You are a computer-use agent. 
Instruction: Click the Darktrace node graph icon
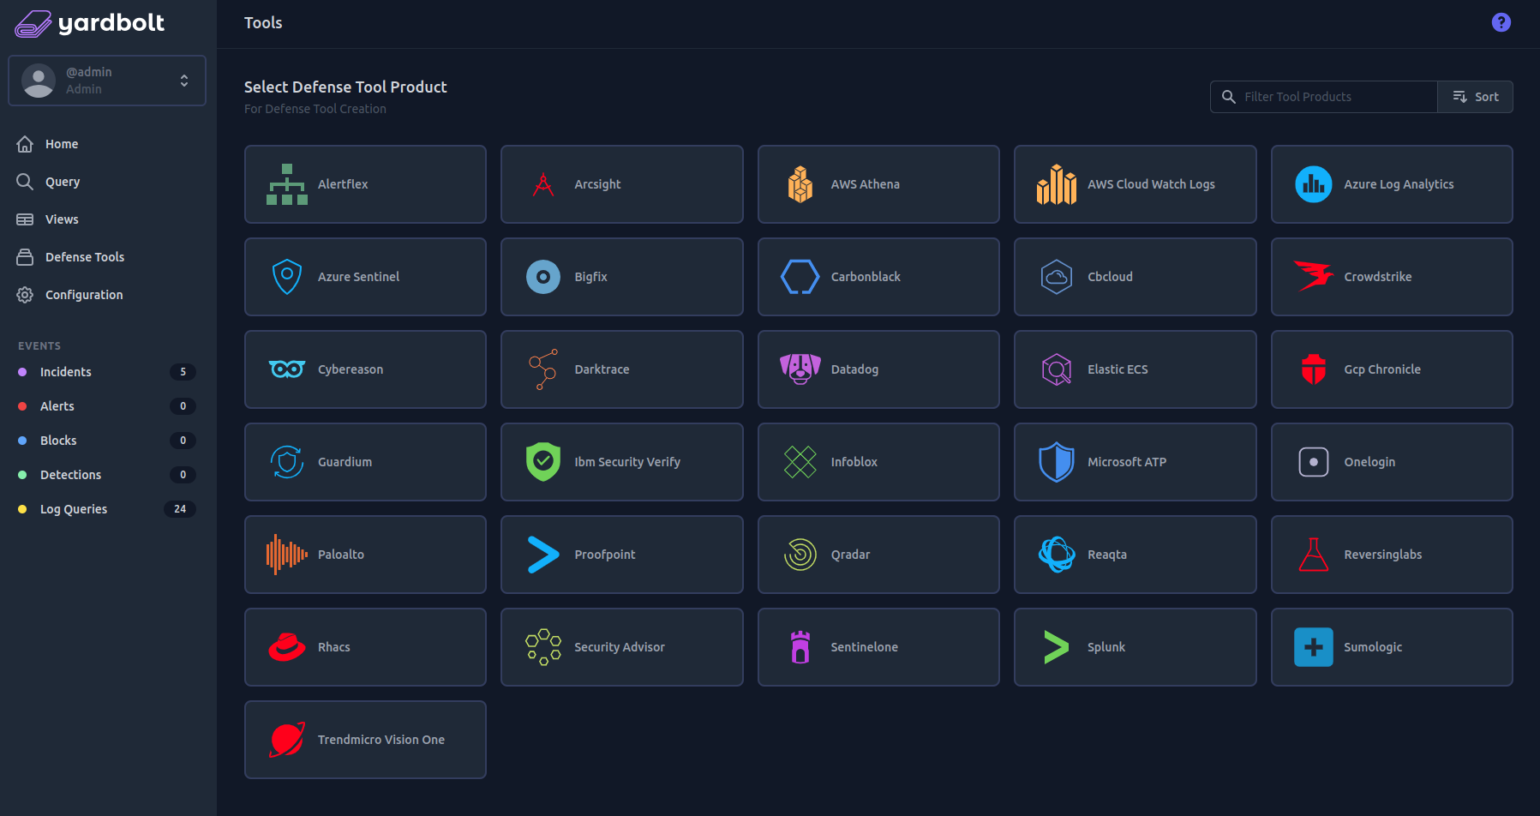pyautogui.click(x=543, y=369)
